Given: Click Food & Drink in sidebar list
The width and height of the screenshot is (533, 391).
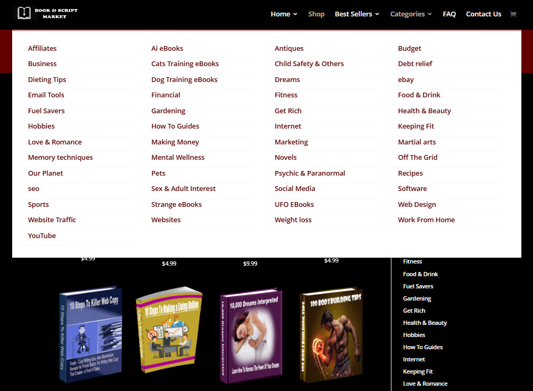Looking at the screenshot, I should tap(420, 274).
